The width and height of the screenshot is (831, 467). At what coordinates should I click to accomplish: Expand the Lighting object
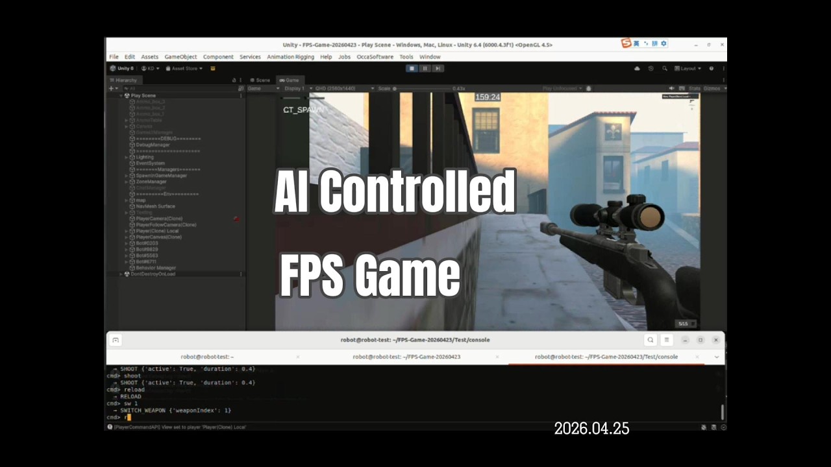tap(127, 157)
